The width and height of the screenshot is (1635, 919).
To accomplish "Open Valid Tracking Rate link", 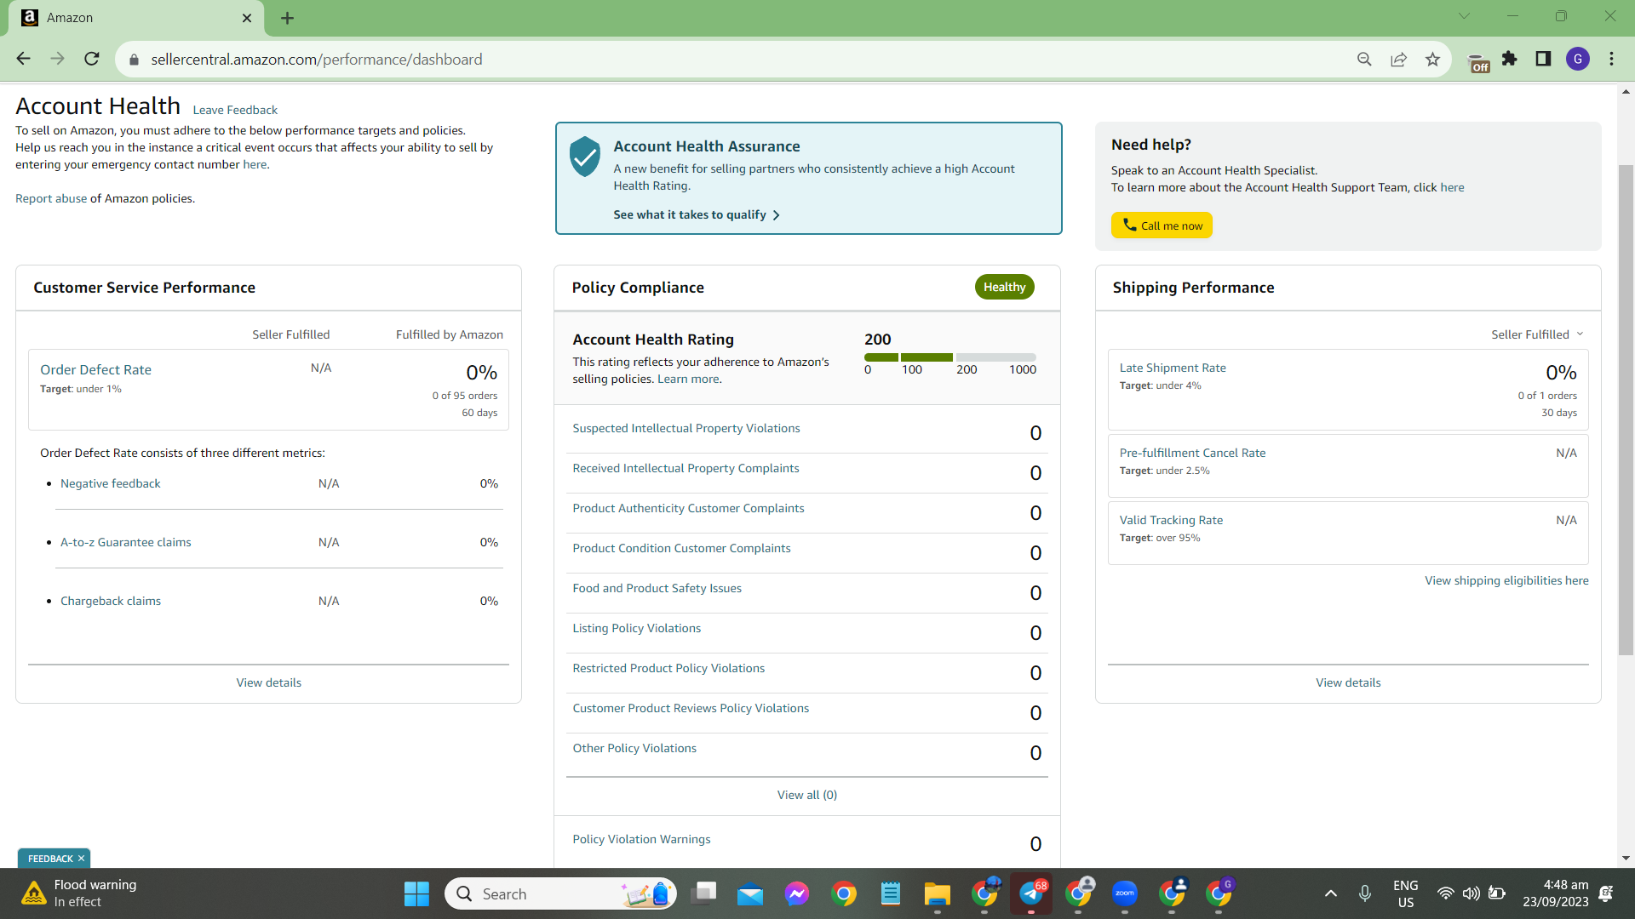I will click(x=1171, y=520).
